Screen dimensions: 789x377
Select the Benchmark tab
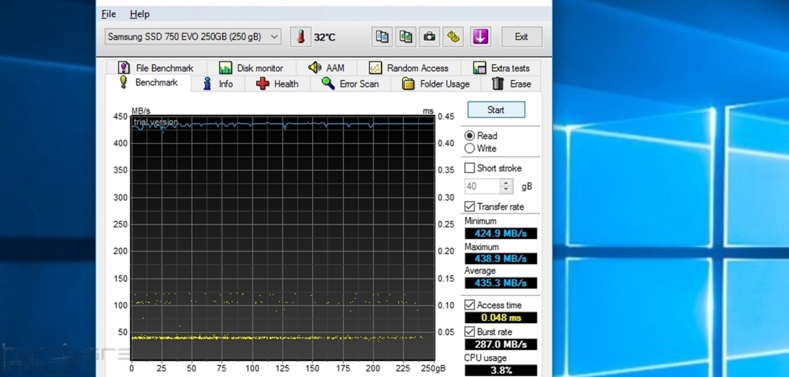(x=149, y=82)
